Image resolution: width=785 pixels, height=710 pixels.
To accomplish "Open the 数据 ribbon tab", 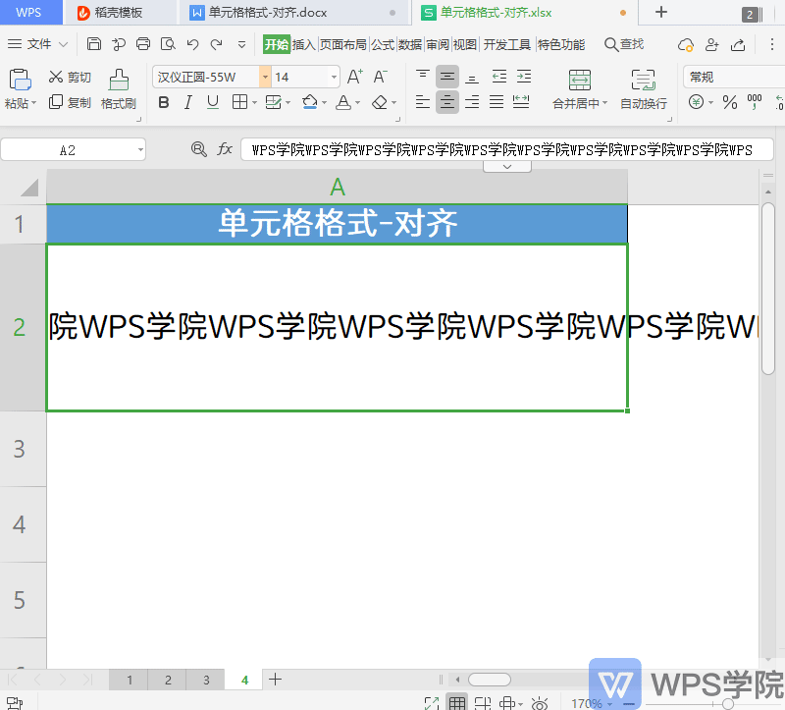I will pyautogui.click(x=410, y=44).
